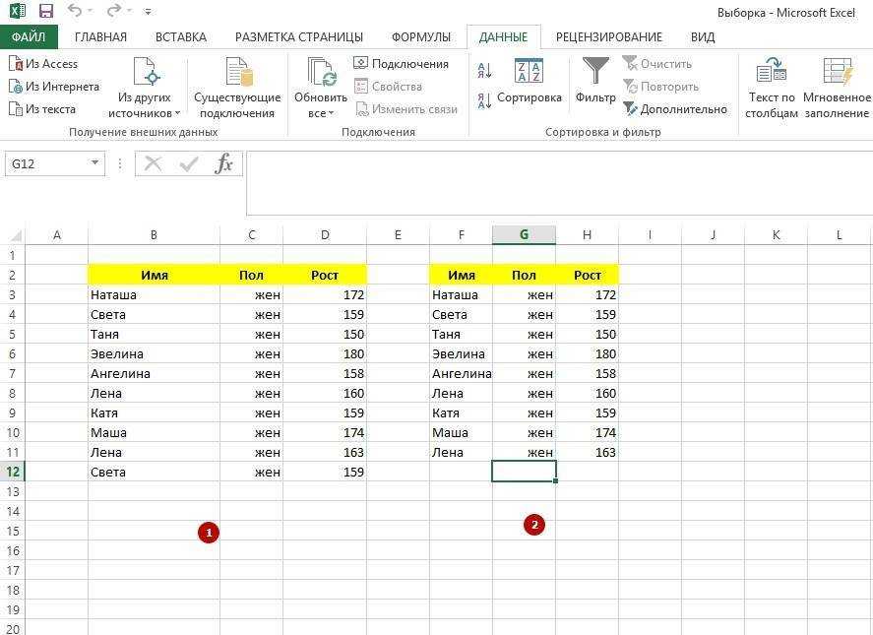Redo the action with the arrow icon
This screenshot has width=873, height=635.
(113, 10)
